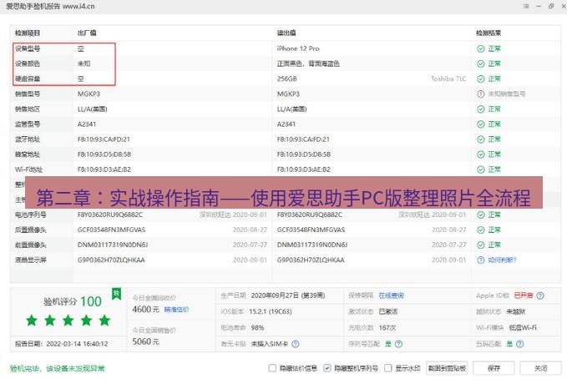567x384 pixels.
Task: Click the help icon beside 五码匹配
Action: pos(520,344)
